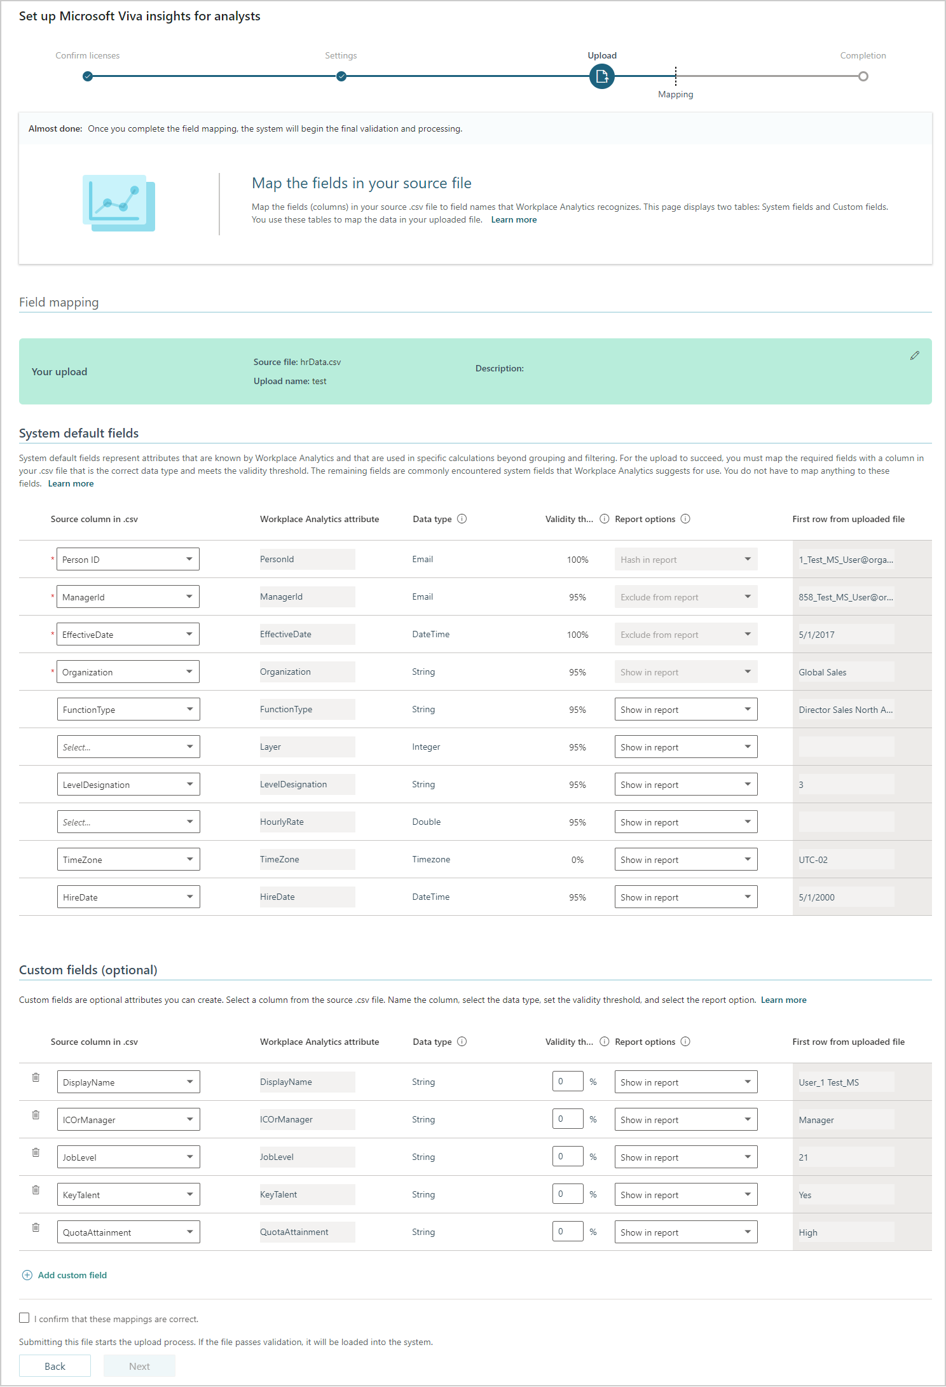Click the Mapping sub-step label
This screenshot has height=1387, width=946.
point(676,94)
